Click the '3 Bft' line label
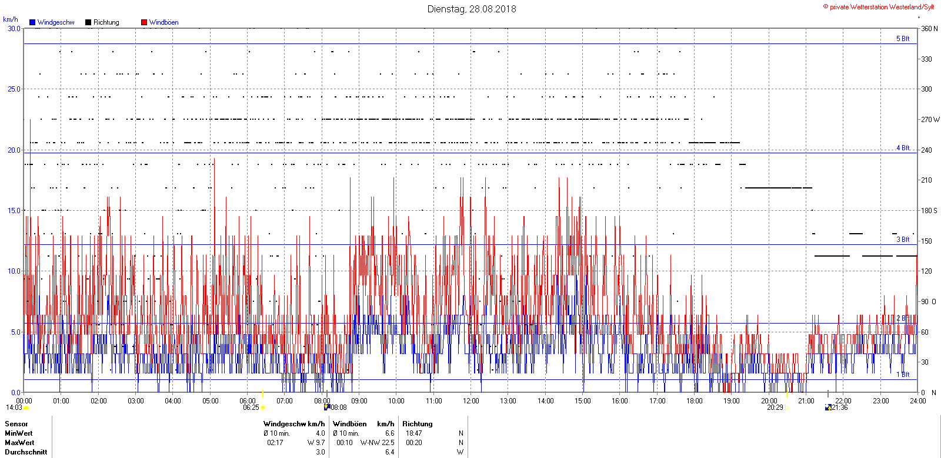This screenshot has height=458, width=941. pyautogui.click(x=903, y=240)
